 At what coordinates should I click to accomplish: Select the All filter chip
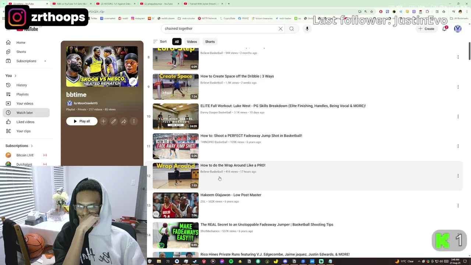(177, 42)
